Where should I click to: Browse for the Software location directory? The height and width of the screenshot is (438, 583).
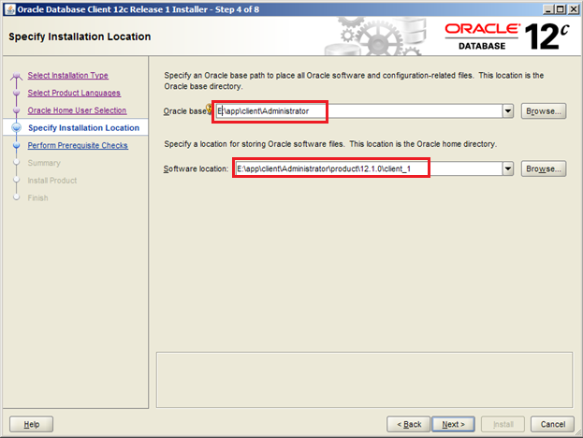pos(544,168)
